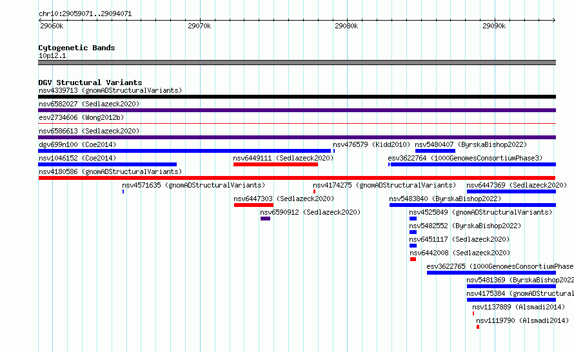Click the nsv1119790 small red bar
The image size is (574, 352).
(478, 327)
